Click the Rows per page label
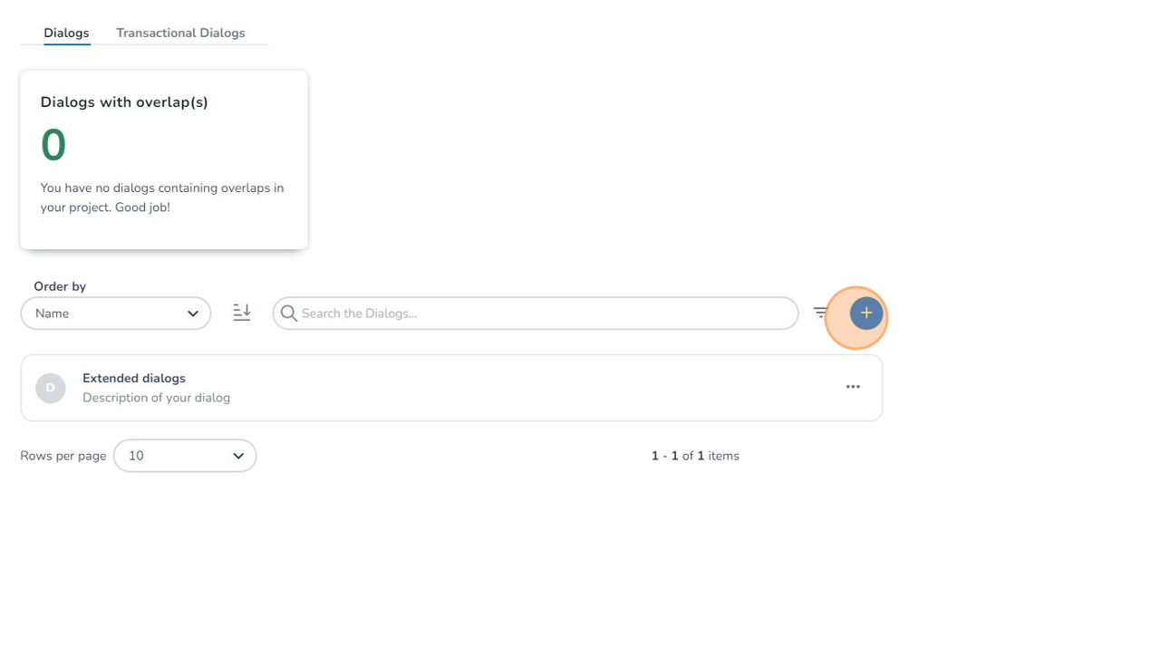This screenshot has height=646, width=1160. tap(63, 456)
